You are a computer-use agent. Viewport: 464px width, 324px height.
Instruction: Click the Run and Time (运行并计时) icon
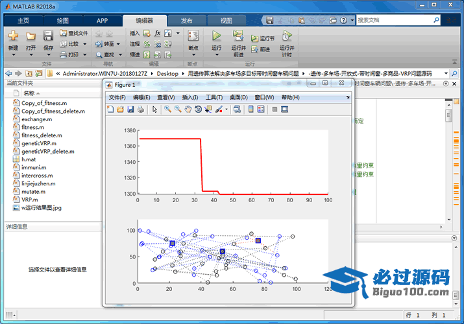click(x=286, y=36)
